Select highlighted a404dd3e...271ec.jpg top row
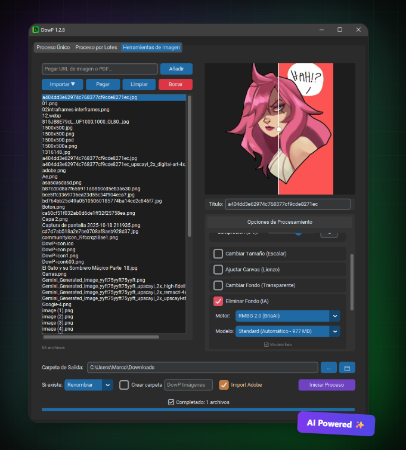 114,97
